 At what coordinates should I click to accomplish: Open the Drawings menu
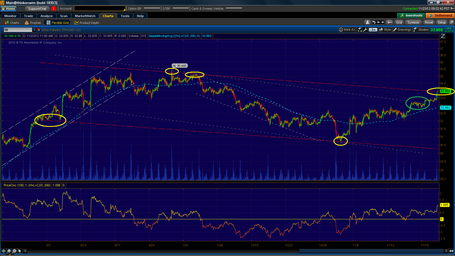coord(402,30)
